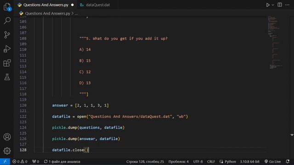Screen dimensions: 294x165
Task: Change indentation via 'Пробелов: 4'
Action: (x=178, y=161)
